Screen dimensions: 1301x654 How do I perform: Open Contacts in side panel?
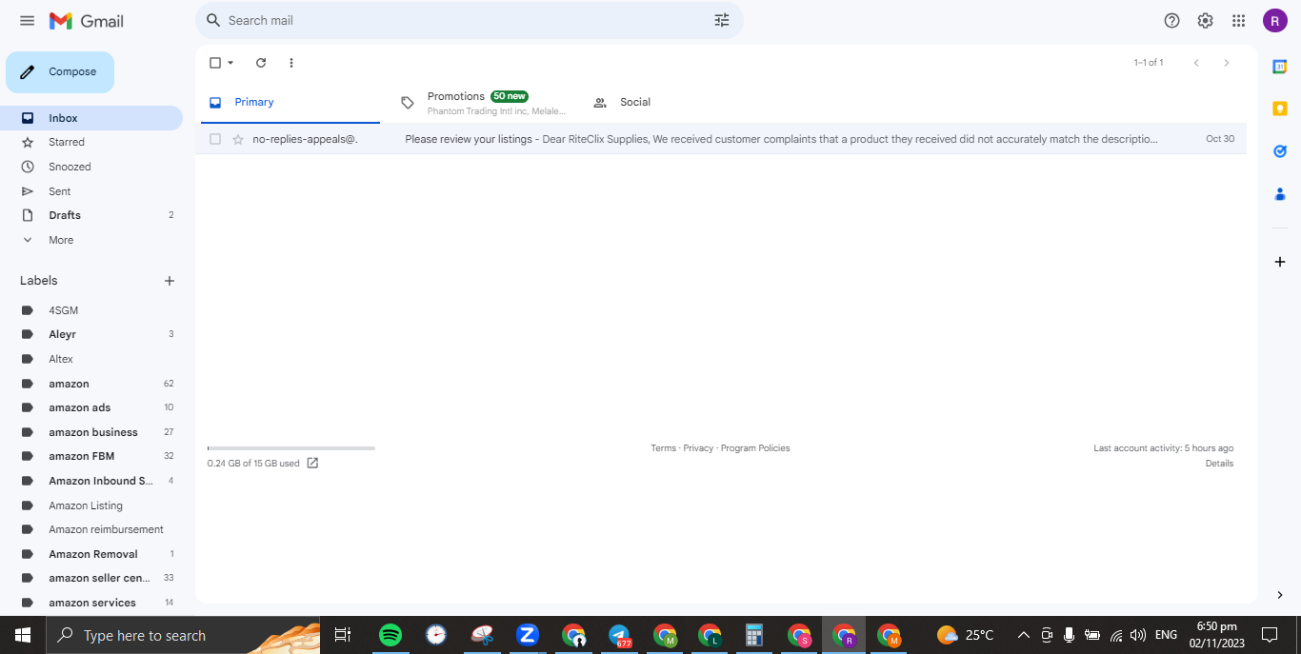1280,194
